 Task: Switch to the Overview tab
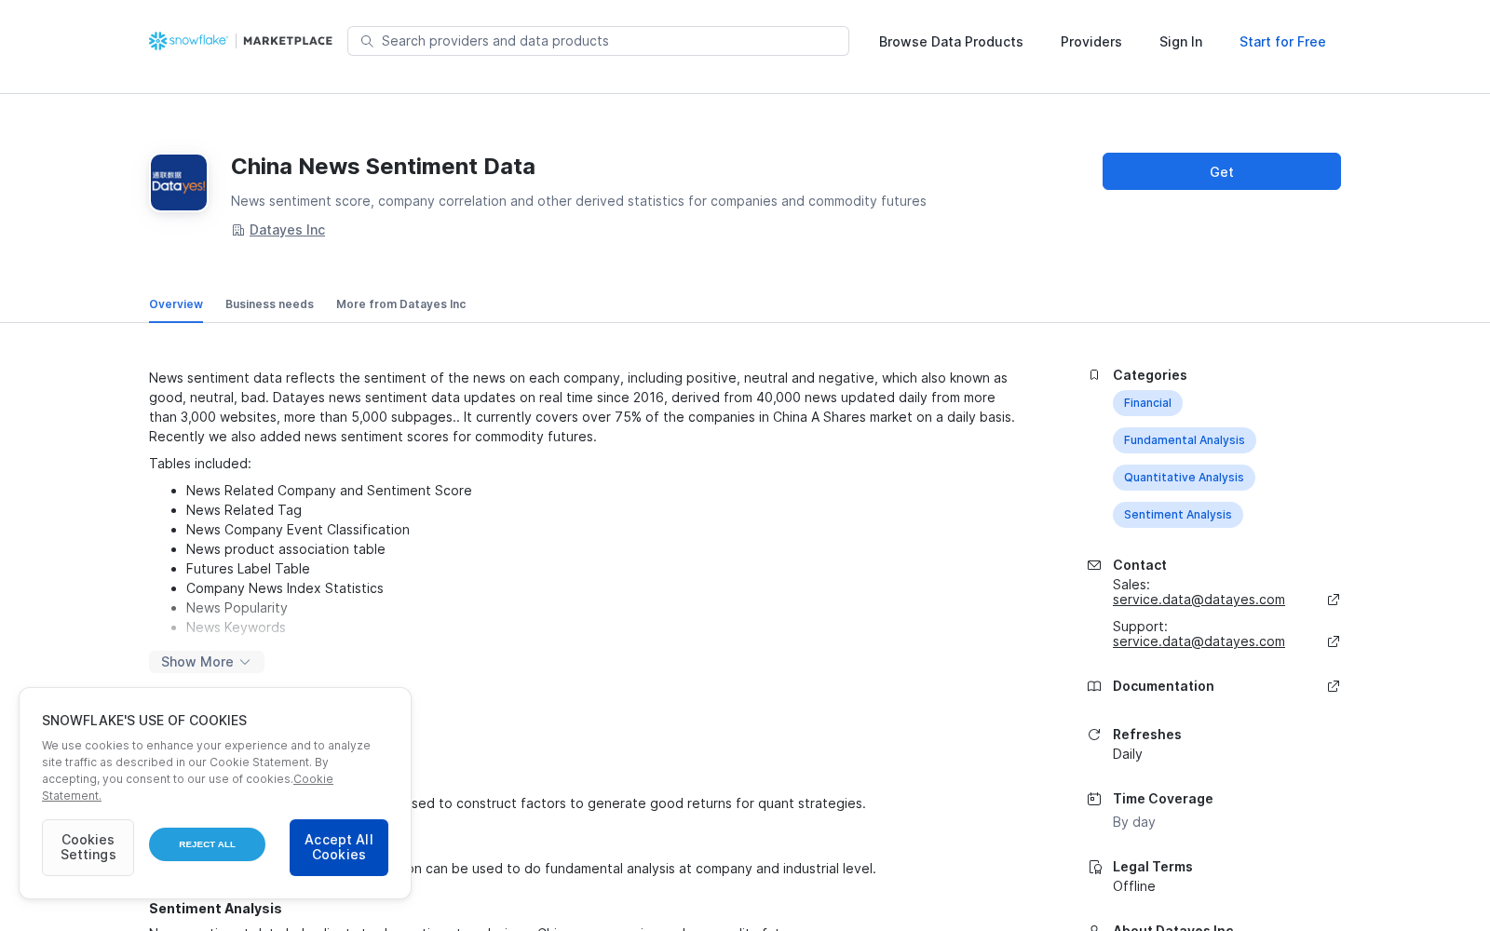[x=176, y=304]
